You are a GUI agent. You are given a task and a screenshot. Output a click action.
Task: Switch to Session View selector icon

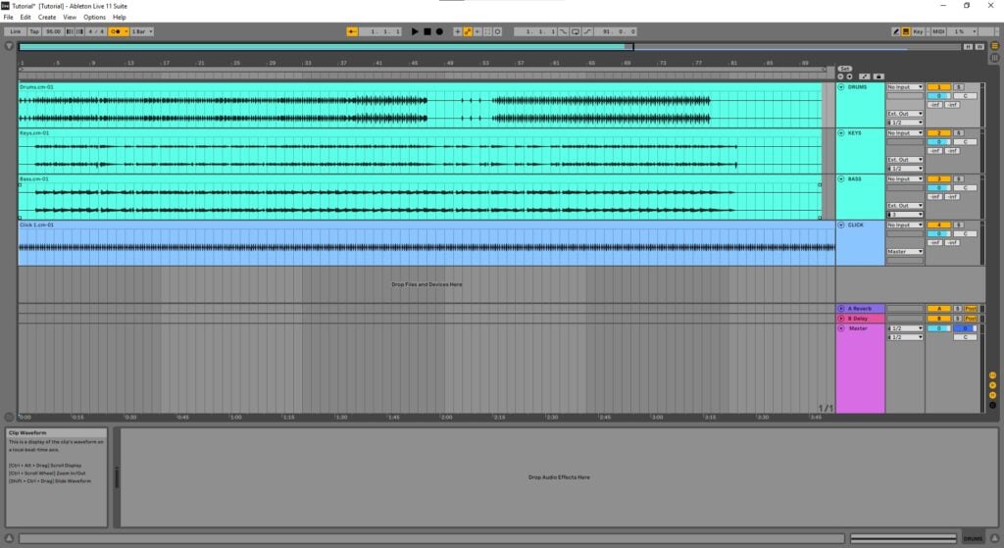994,58
